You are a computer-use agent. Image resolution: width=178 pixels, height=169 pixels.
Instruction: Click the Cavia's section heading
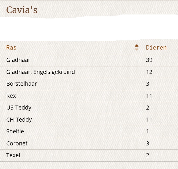coord(22,10)
